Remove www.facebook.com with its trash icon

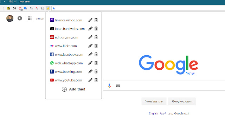click(96, 54)
